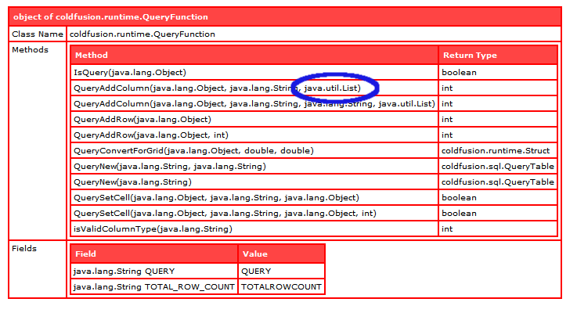
Task: Toggle the Methods row label
Action: click(38, 141)
